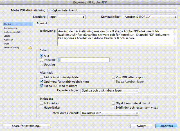
Task: Open the Avancerat section
Action: pos(18,40)
